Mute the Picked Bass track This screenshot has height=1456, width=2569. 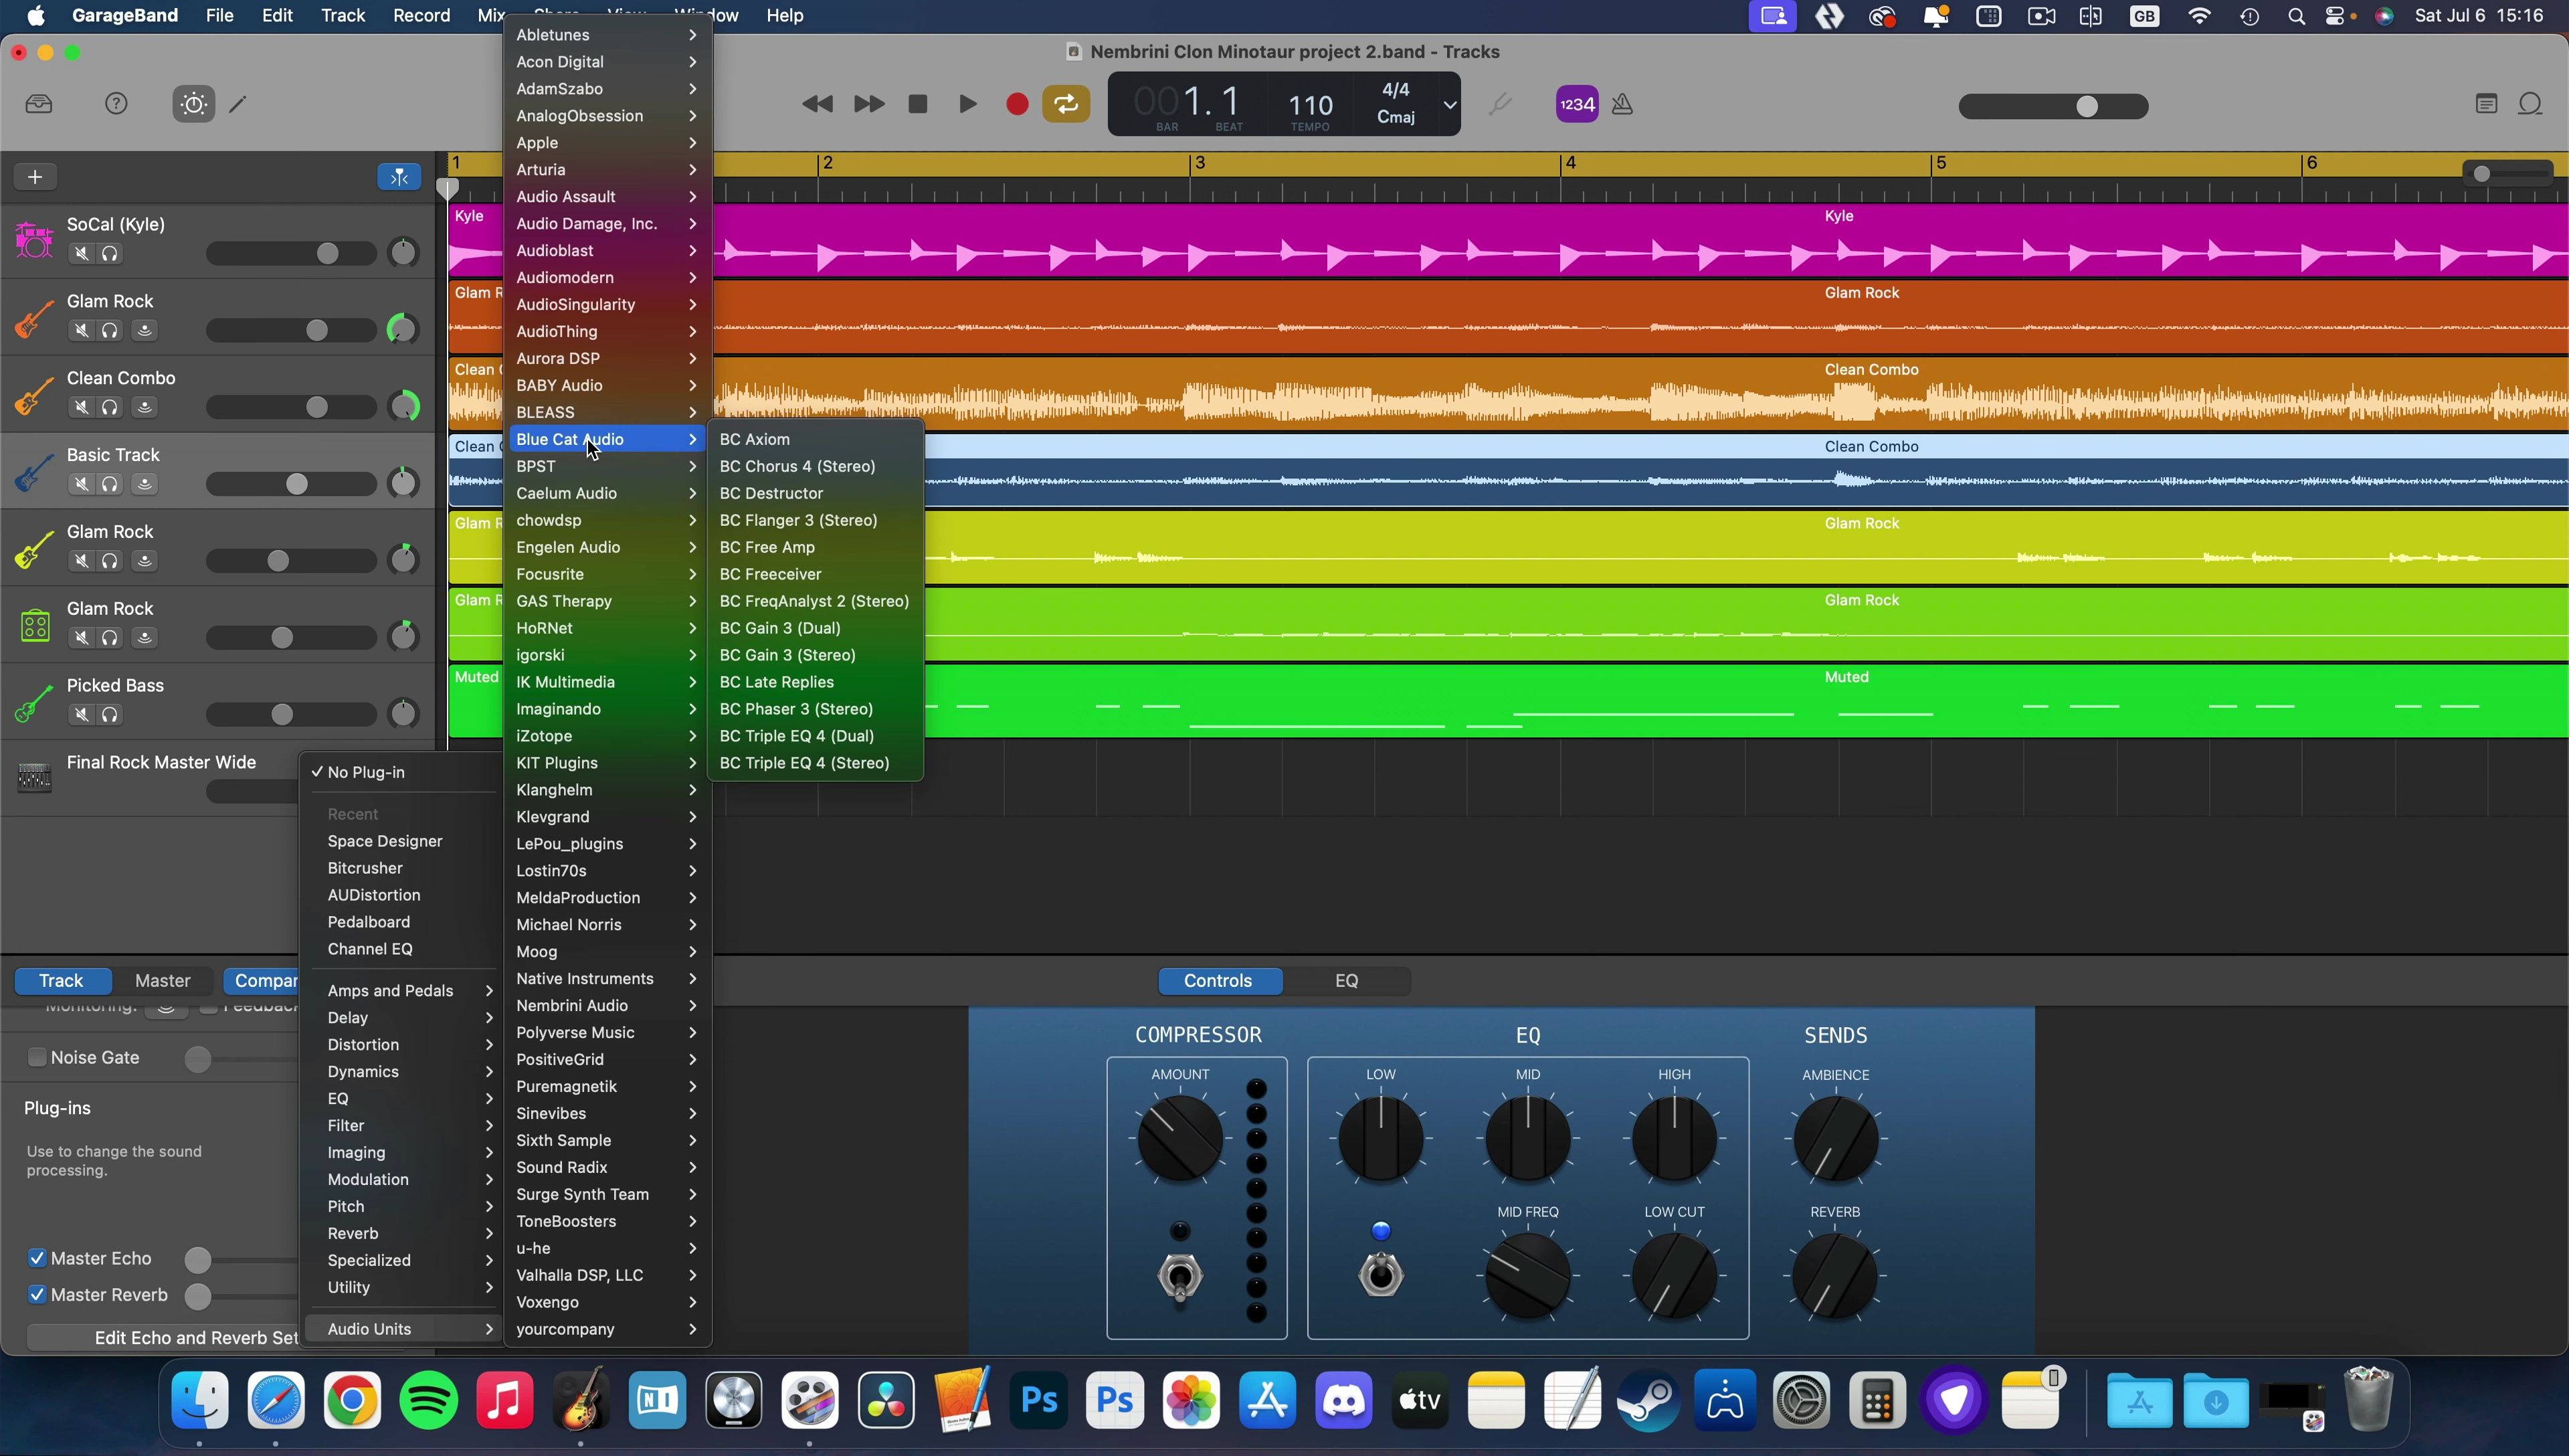pos(82,714)
